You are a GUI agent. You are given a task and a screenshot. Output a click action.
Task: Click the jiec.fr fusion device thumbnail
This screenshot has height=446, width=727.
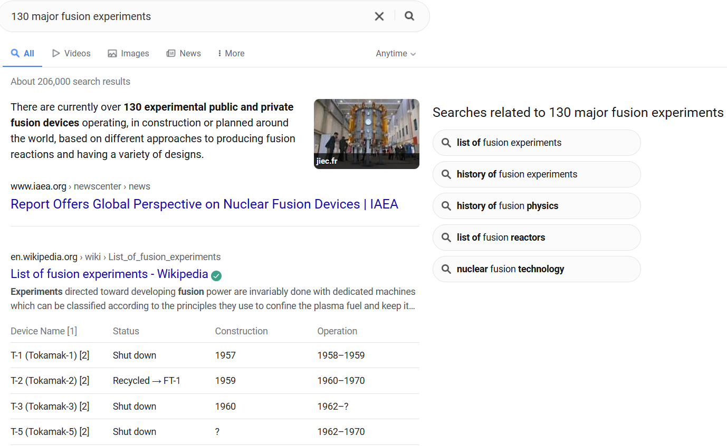(x=366, y=134)
